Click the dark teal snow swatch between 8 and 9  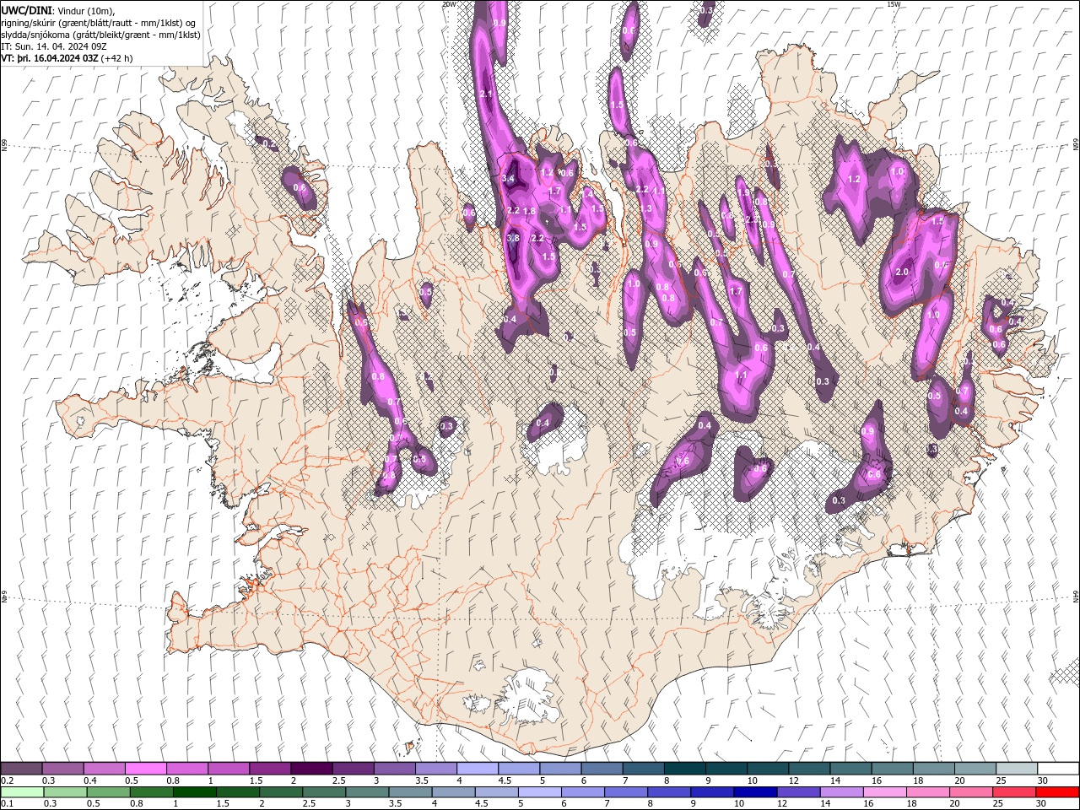(685, 769)
